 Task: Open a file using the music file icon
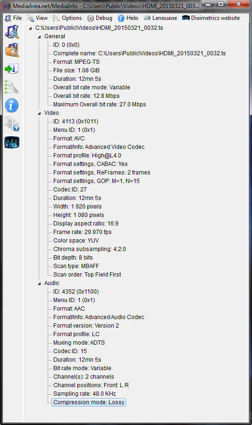12,32
